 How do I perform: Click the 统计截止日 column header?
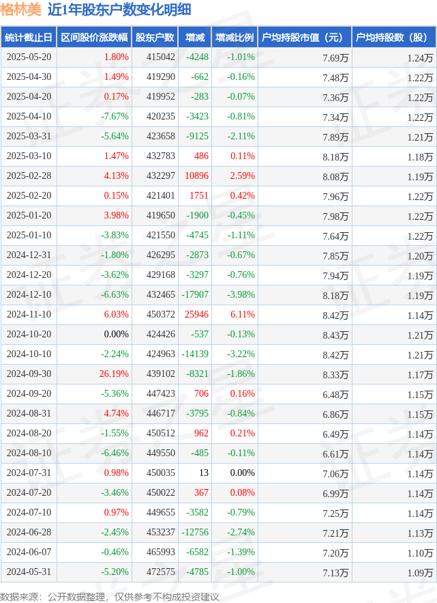click(x=29, y=38)
